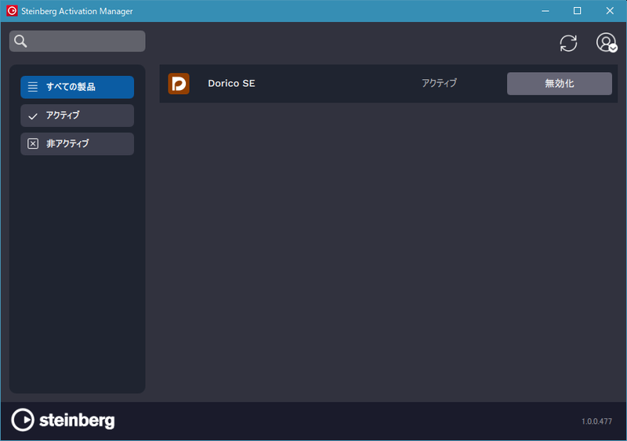The image size is (627, 441).
Task: Open the user account menu icon
Action: pyautogui.click(x=607, y=42)
